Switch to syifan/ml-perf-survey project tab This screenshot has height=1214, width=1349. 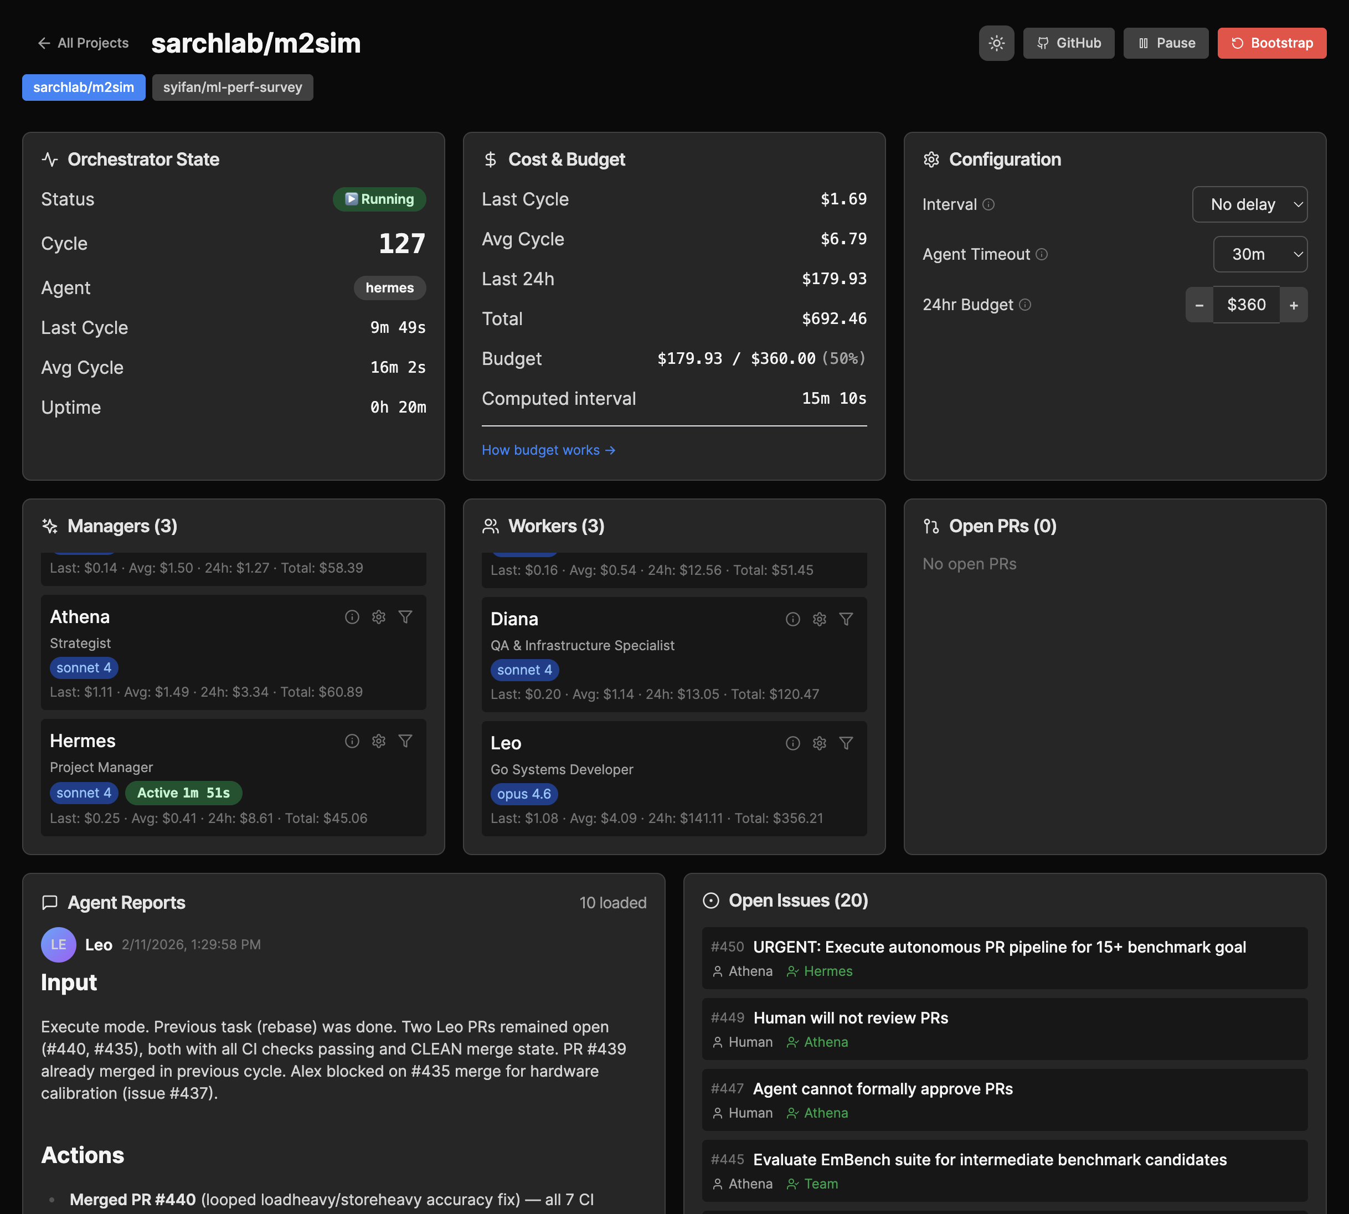click(232, 88)
